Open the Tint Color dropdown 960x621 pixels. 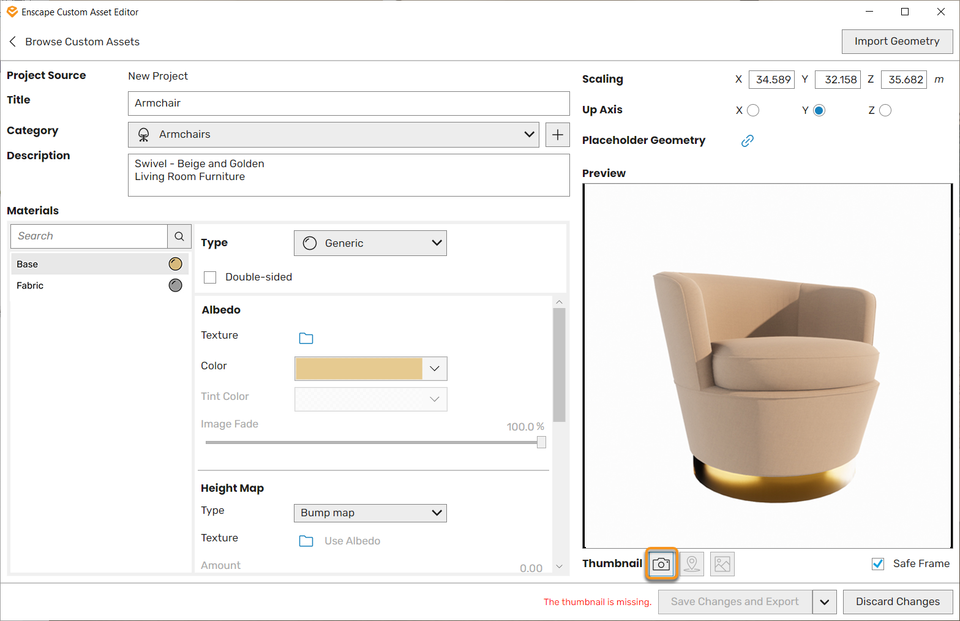click(371, 399)
